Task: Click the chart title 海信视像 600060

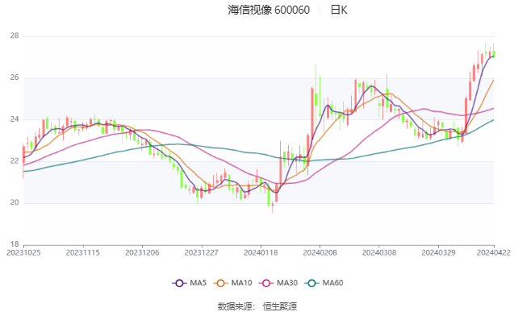Action: pos(269,10)
